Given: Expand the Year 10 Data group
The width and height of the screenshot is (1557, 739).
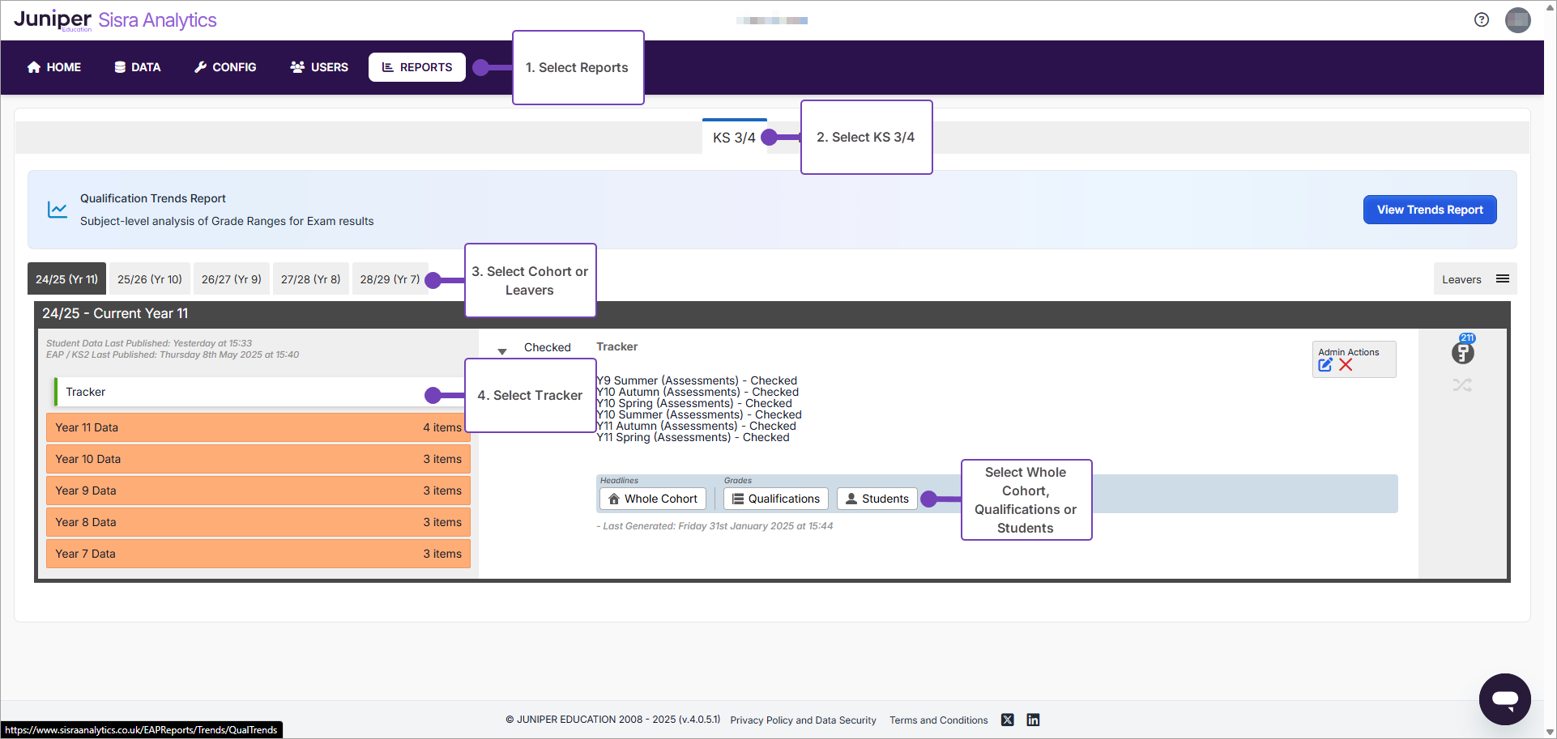Looking at the screenshot, I should click(258, 459).
